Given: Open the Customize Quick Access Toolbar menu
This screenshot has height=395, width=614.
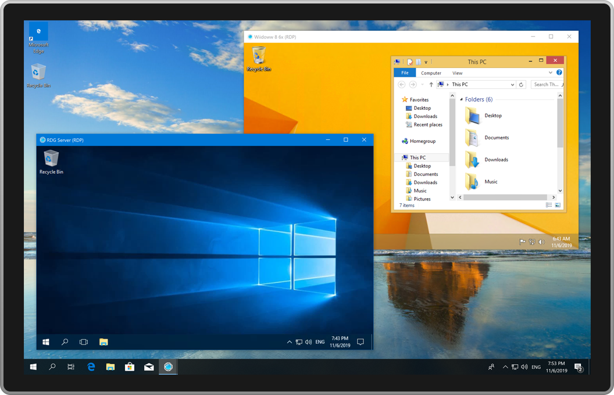Looking at the screenshot, I should [426, 62].
